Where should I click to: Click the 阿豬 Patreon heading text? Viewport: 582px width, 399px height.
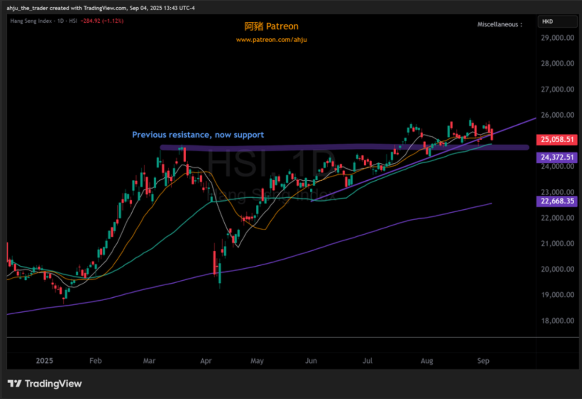point(271,26)
